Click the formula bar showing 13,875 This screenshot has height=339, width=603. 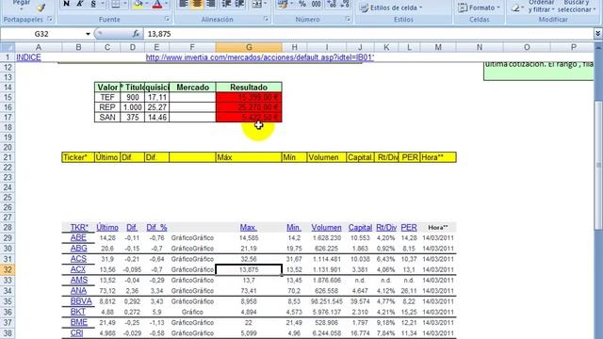coord(368,34)
